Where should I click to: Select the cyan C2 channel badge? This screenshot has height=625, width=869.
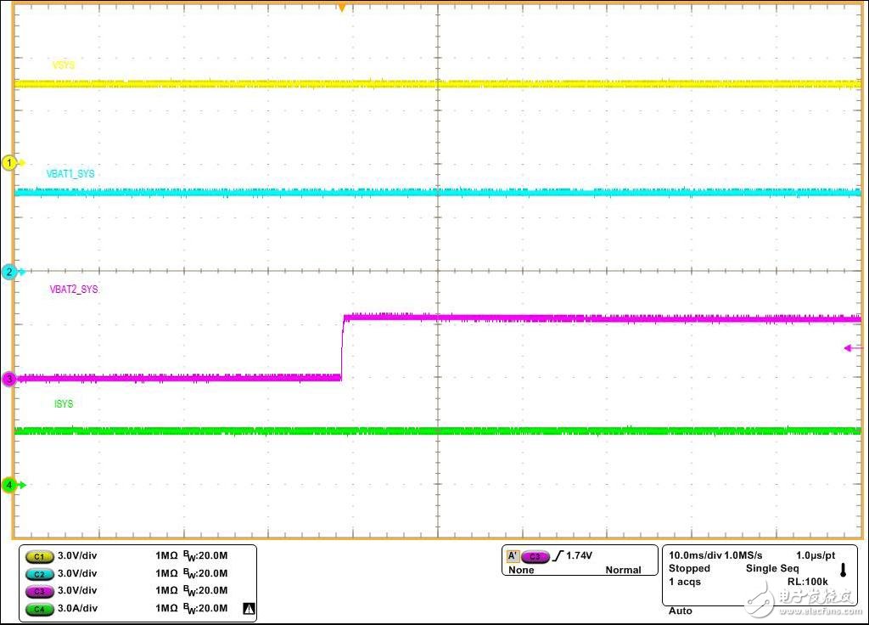(38, 573)
